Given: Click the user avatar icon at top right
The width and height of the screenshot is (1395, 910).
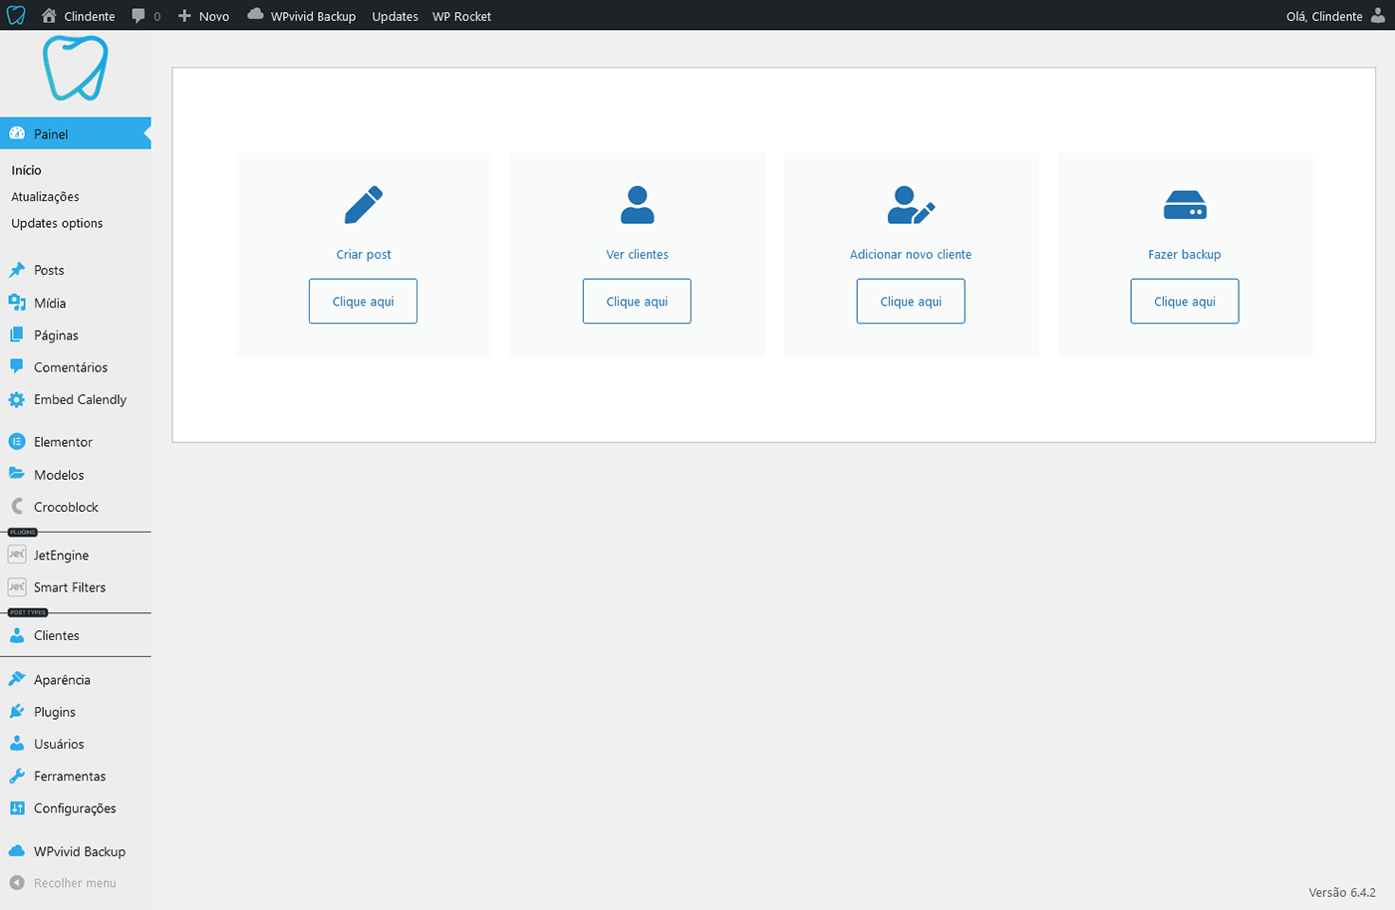Looking at the screenshot, I should coord(1378,16).
